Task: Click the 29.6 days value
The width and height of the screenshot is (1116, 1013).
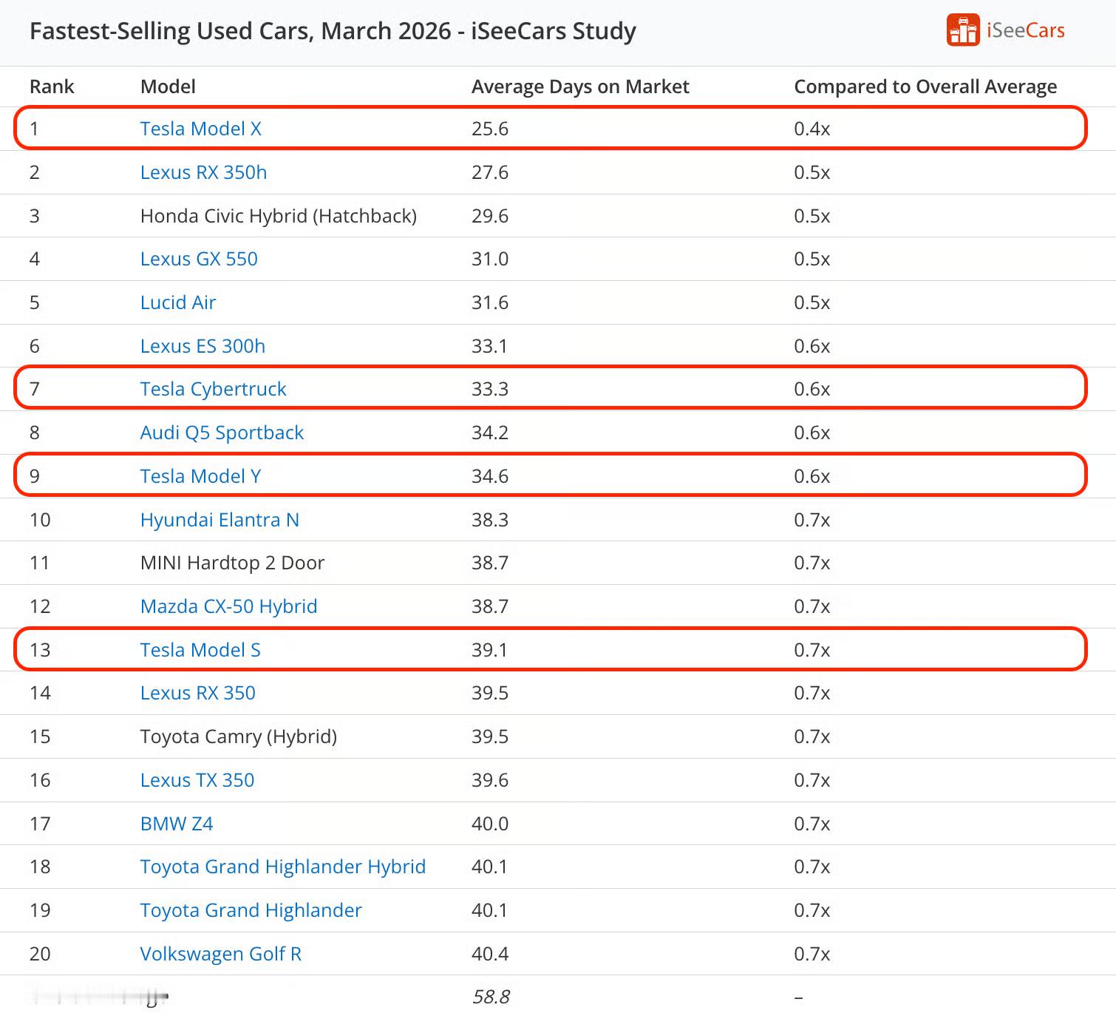Action: coord(490,216)
